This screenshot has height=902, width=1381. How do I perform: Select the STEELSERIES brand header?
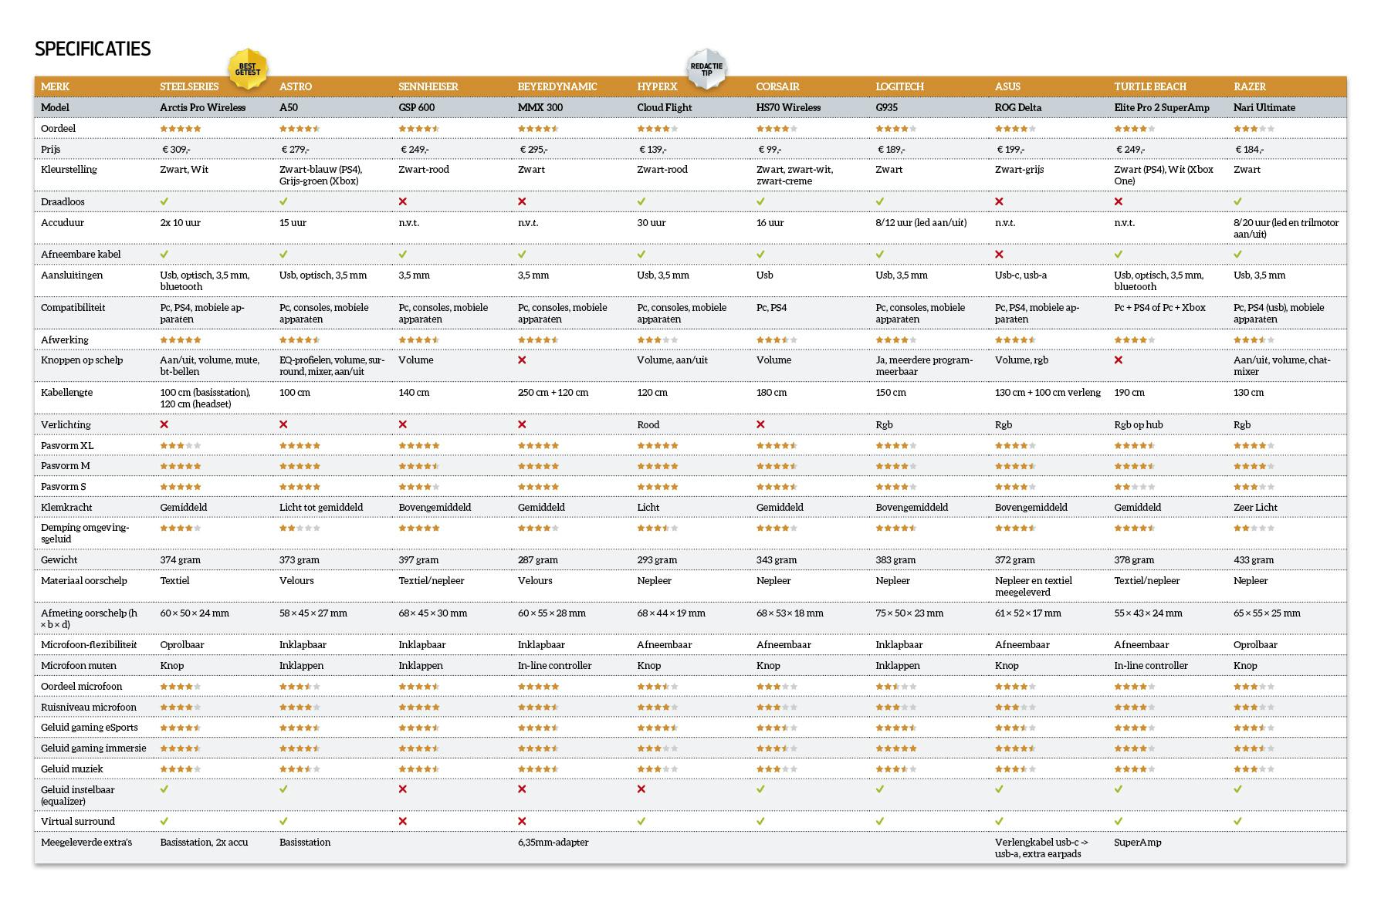[189, 86]
